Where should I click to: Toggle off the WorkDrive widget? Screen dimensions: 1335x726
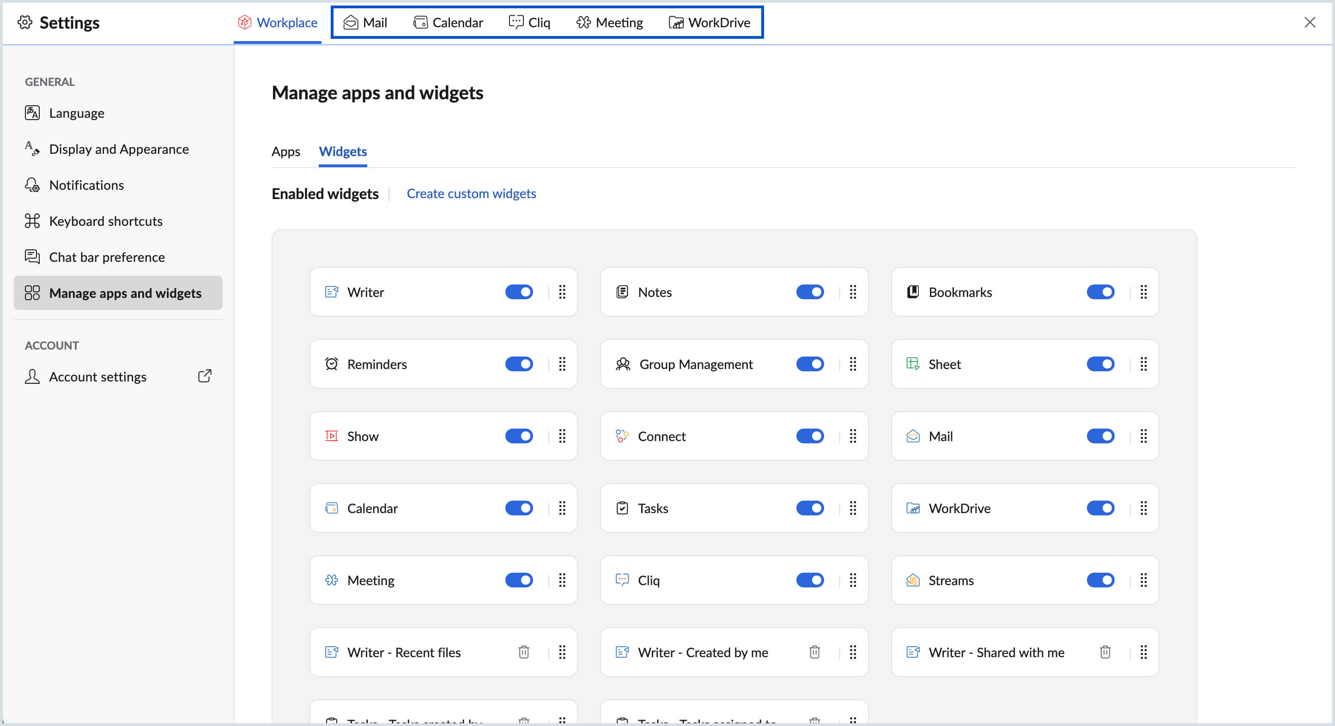pos(1100,508)
